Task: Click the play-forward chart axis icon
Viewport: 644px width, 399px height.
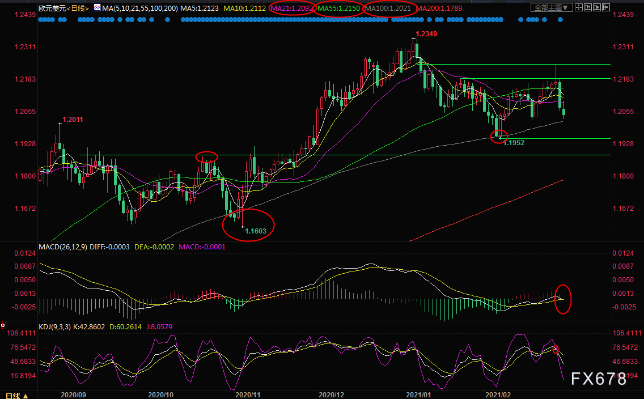Action: coord(597,7)
